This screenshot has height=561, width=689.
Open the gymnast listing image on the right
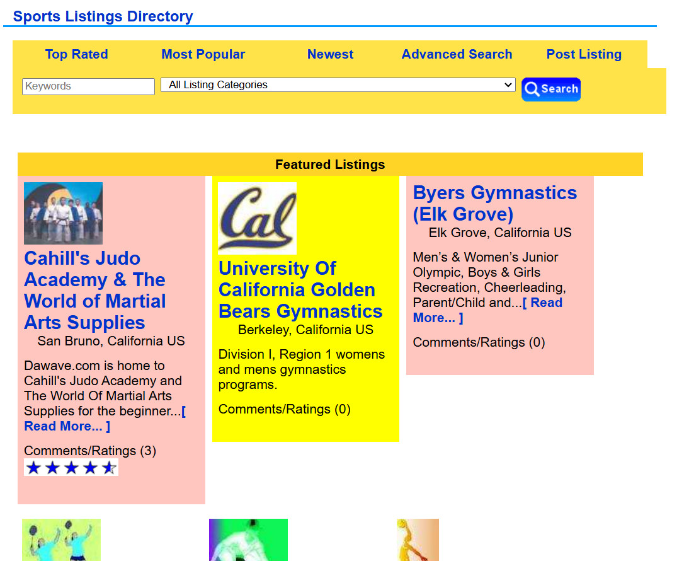tap(418, 540)
